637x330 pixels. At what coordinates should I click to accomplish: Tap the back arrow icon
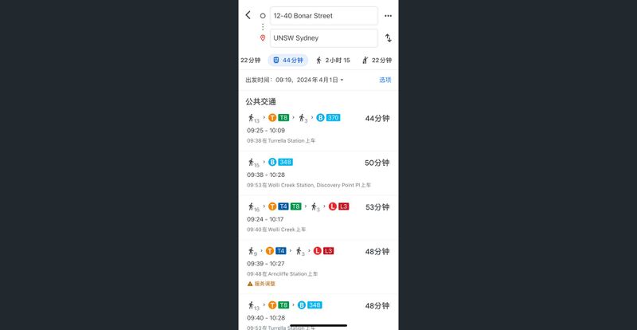click(x=248, y=15)
